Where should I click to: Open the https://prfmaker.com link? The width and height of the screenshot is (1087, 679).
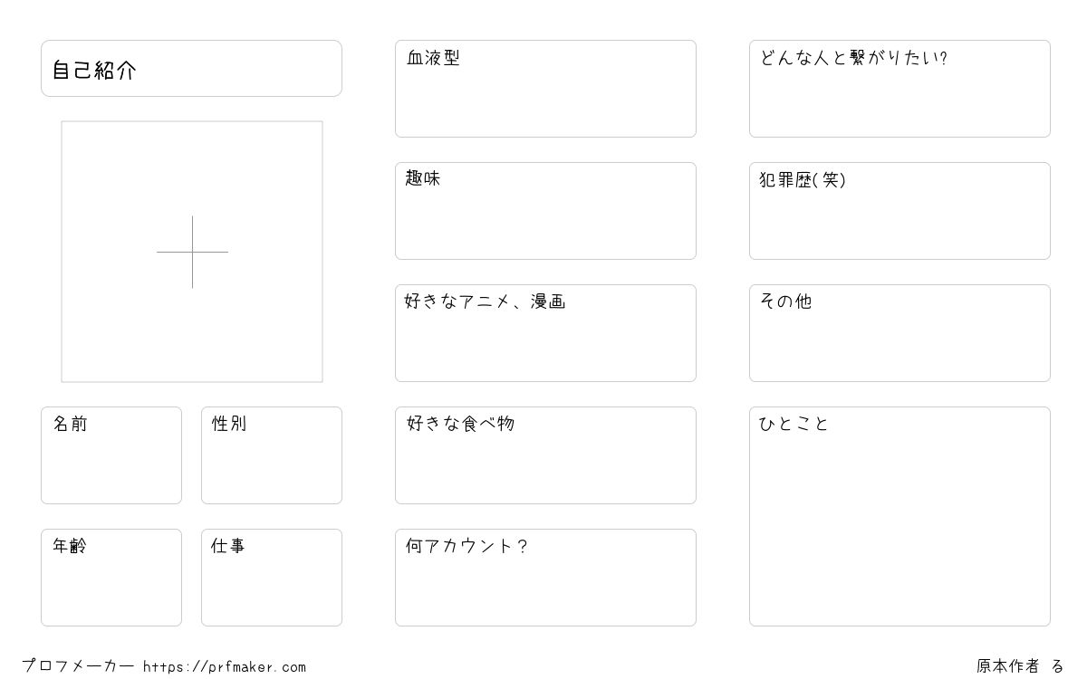[x=225, y=667]
